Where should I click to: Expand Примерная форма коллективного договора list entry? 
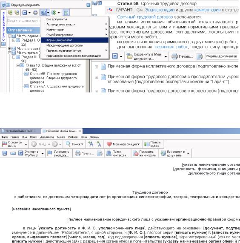tap(96, 67)
